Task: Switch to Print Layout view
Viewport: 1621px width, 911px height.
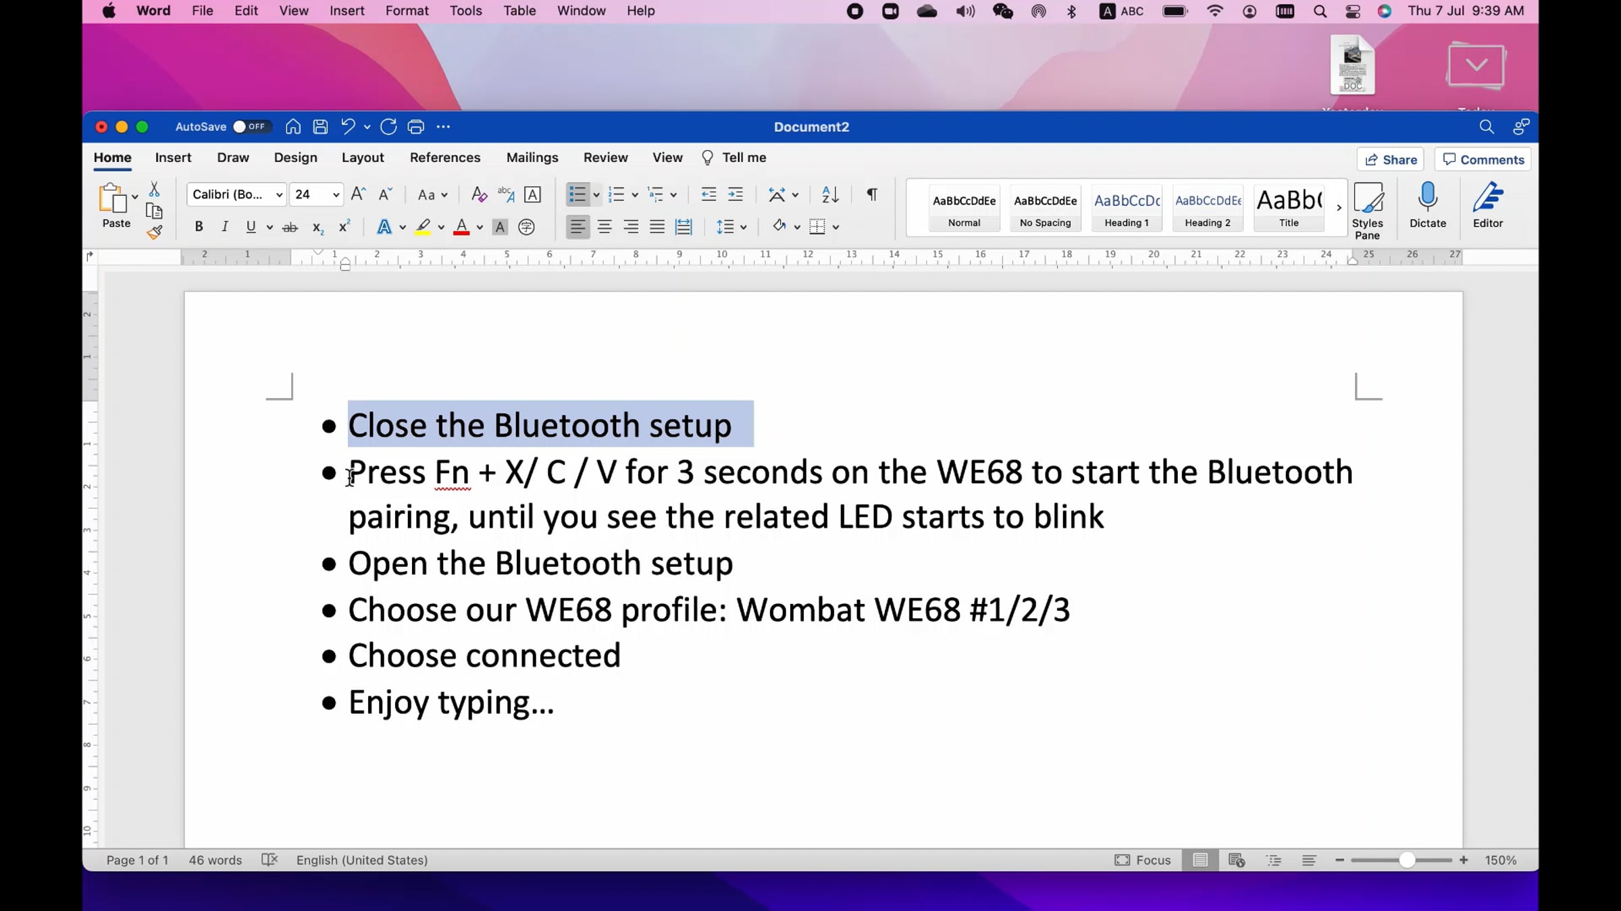Action: (x=1200, y=860)
